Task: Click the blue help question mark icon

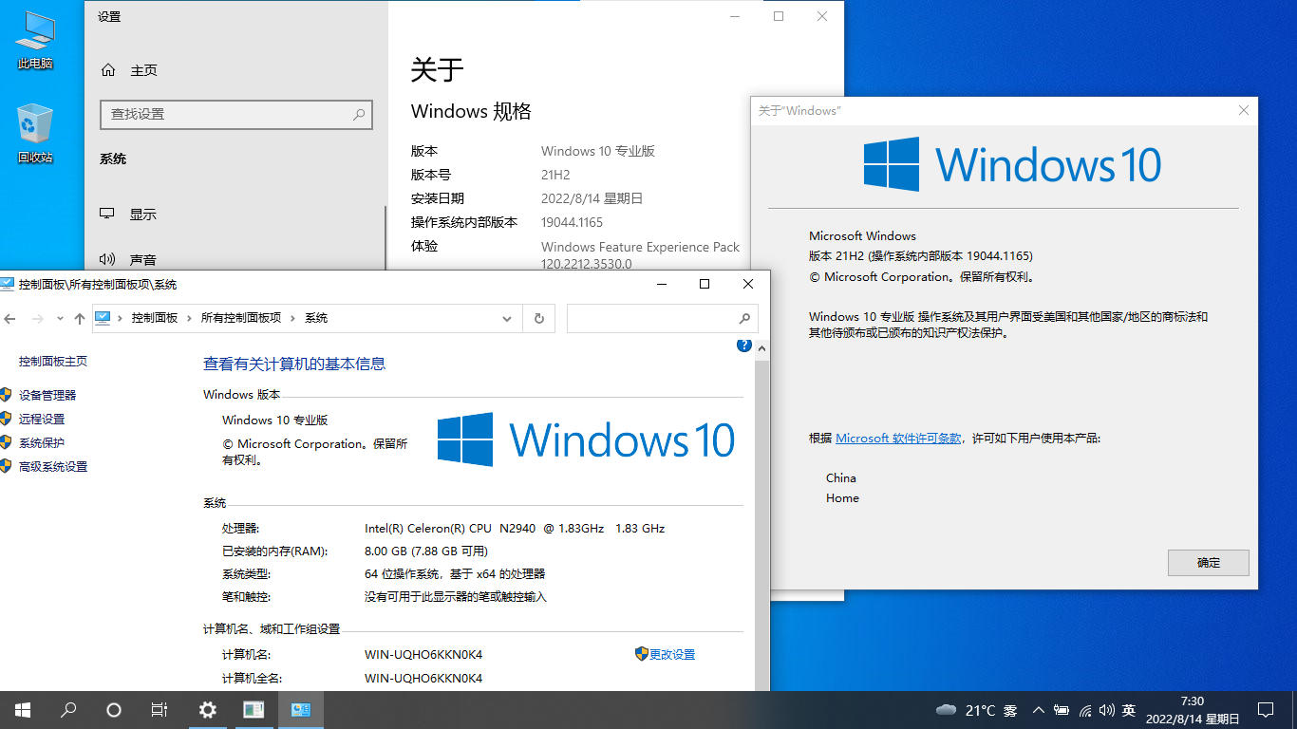Action: tap(744, 346)
